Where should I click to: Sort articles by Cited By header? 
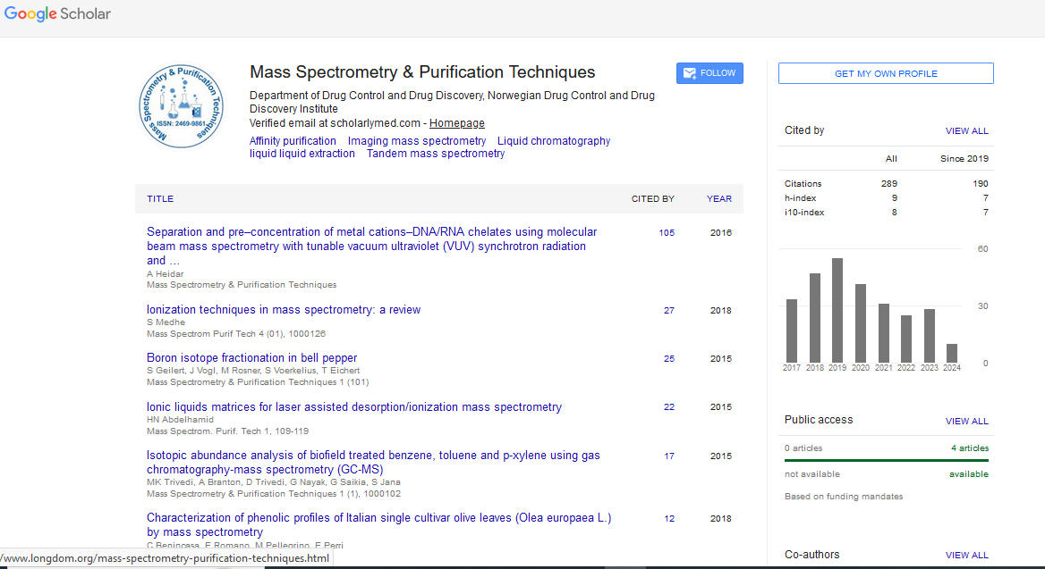point(652,199)
